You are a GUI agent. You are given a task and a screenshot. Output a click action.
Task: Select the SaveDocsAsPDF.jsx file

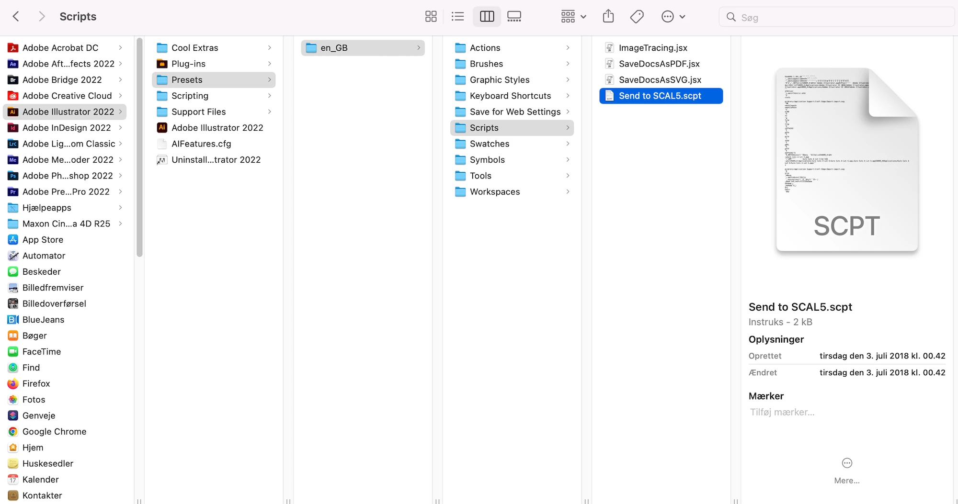click(x=659, y=64)
